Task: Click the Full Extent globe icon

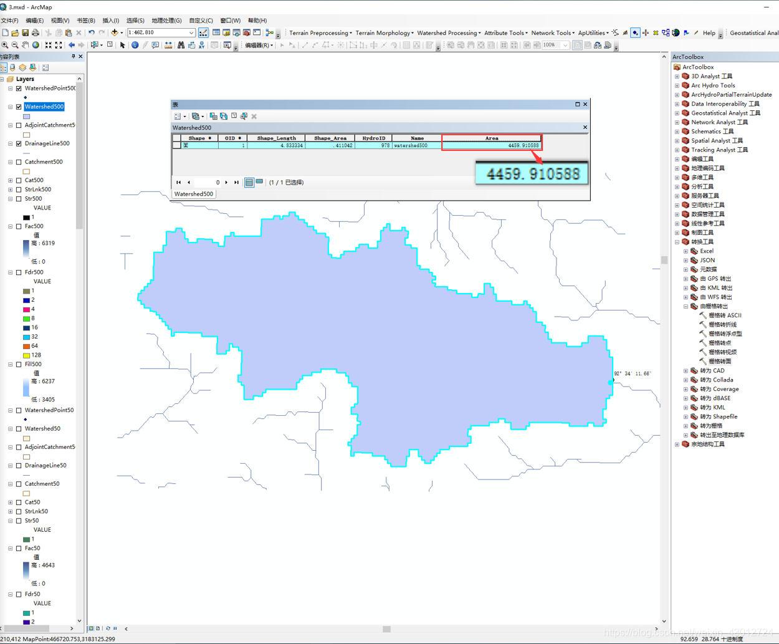Action: 36,45
